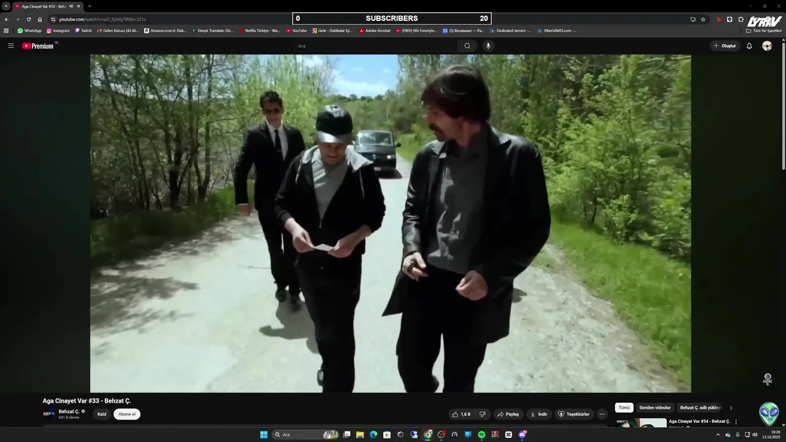Open Amazon.com.tr bookmark
786x442 pixels.
point(165,31)
